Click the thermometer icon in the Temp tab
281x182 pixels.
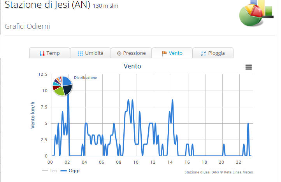(x=42, y=53)
